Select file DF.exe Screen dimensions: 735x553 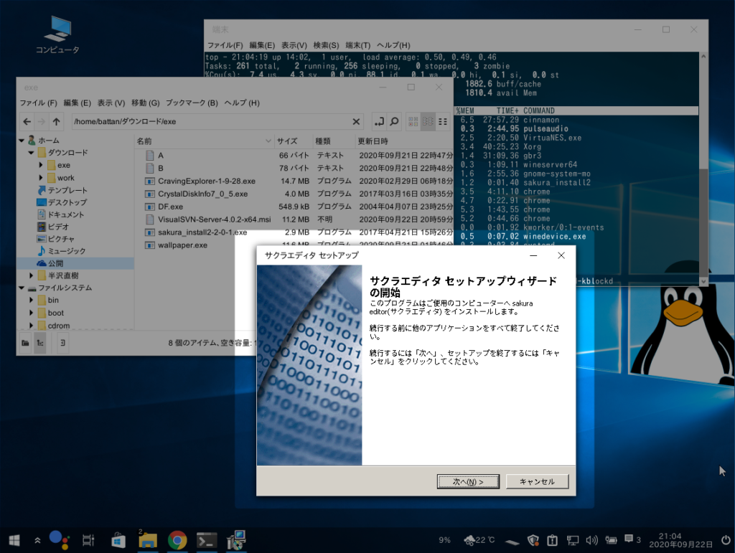(170, 207)
